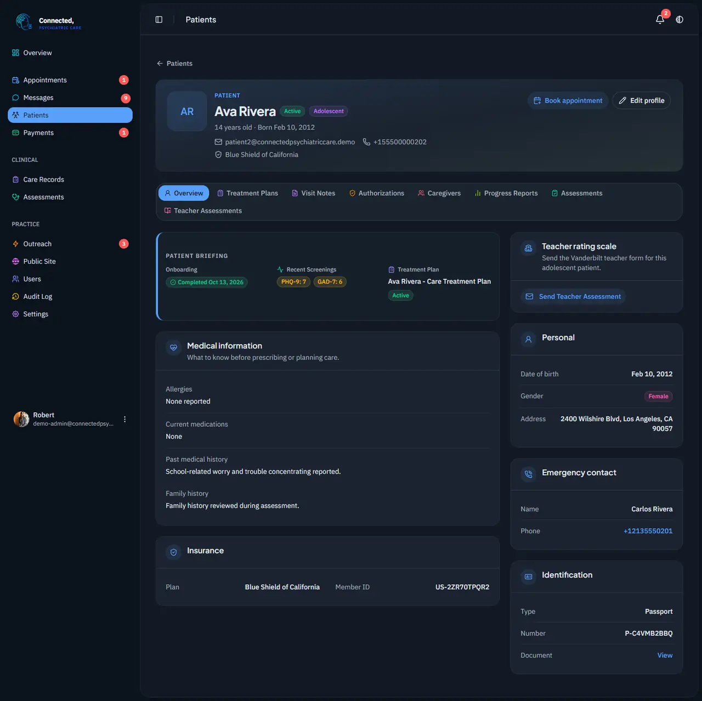Open the notifications bell
This screenshot has width=702, height=701.
(x=660, y=20)
